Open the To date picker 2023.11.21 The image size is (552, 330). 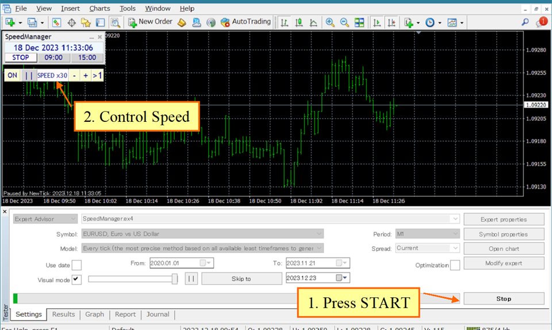[342, 263]
